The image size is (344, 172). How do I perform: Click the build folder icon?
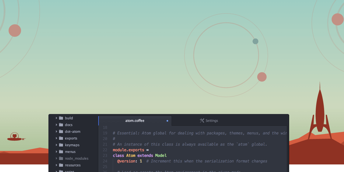(61, 118)
